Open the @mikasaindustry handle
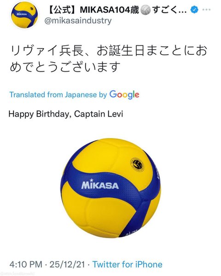Viewport: 221px width, 276px height. pos(78,21)
